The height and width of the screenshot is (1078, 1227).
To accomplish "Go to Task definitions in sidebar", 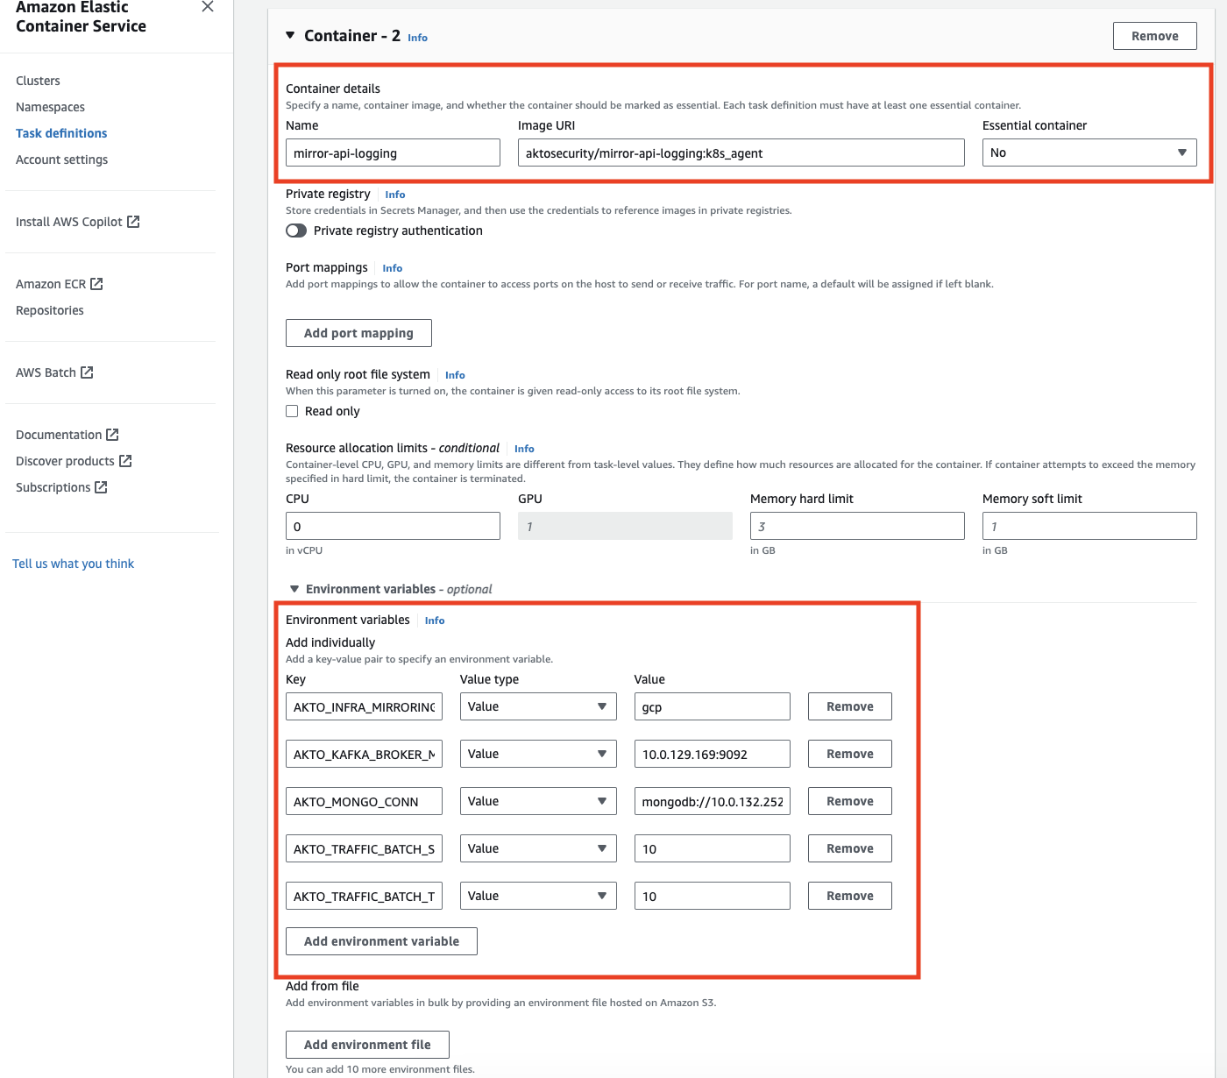I will coord(61,133).
